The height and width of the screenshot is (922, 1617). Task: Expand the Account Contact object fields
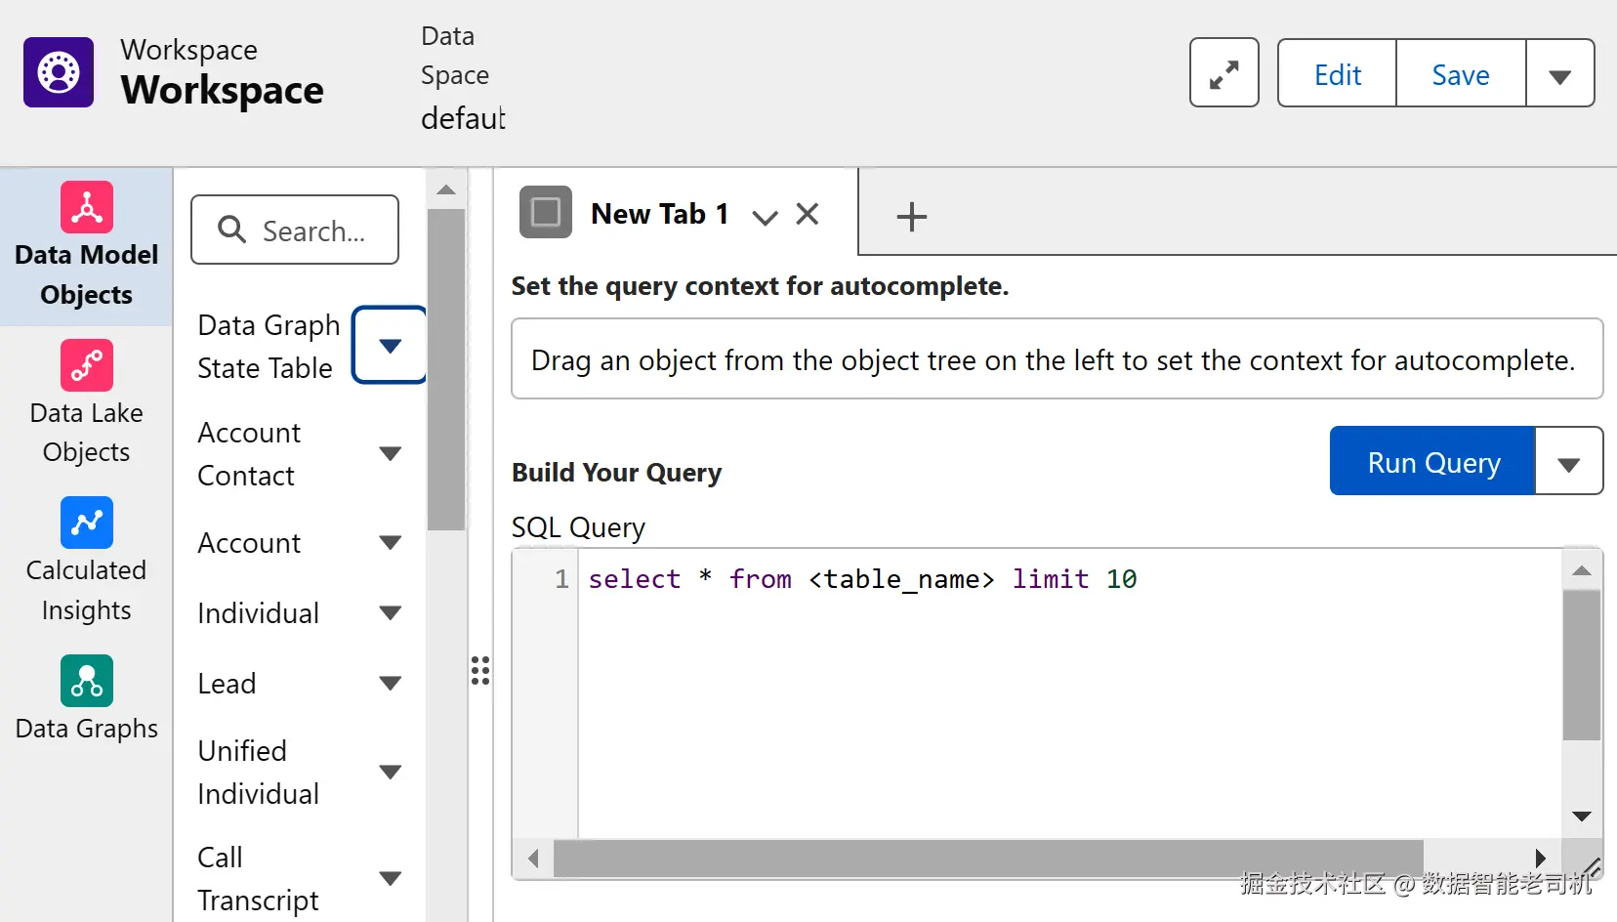point(390,453)
